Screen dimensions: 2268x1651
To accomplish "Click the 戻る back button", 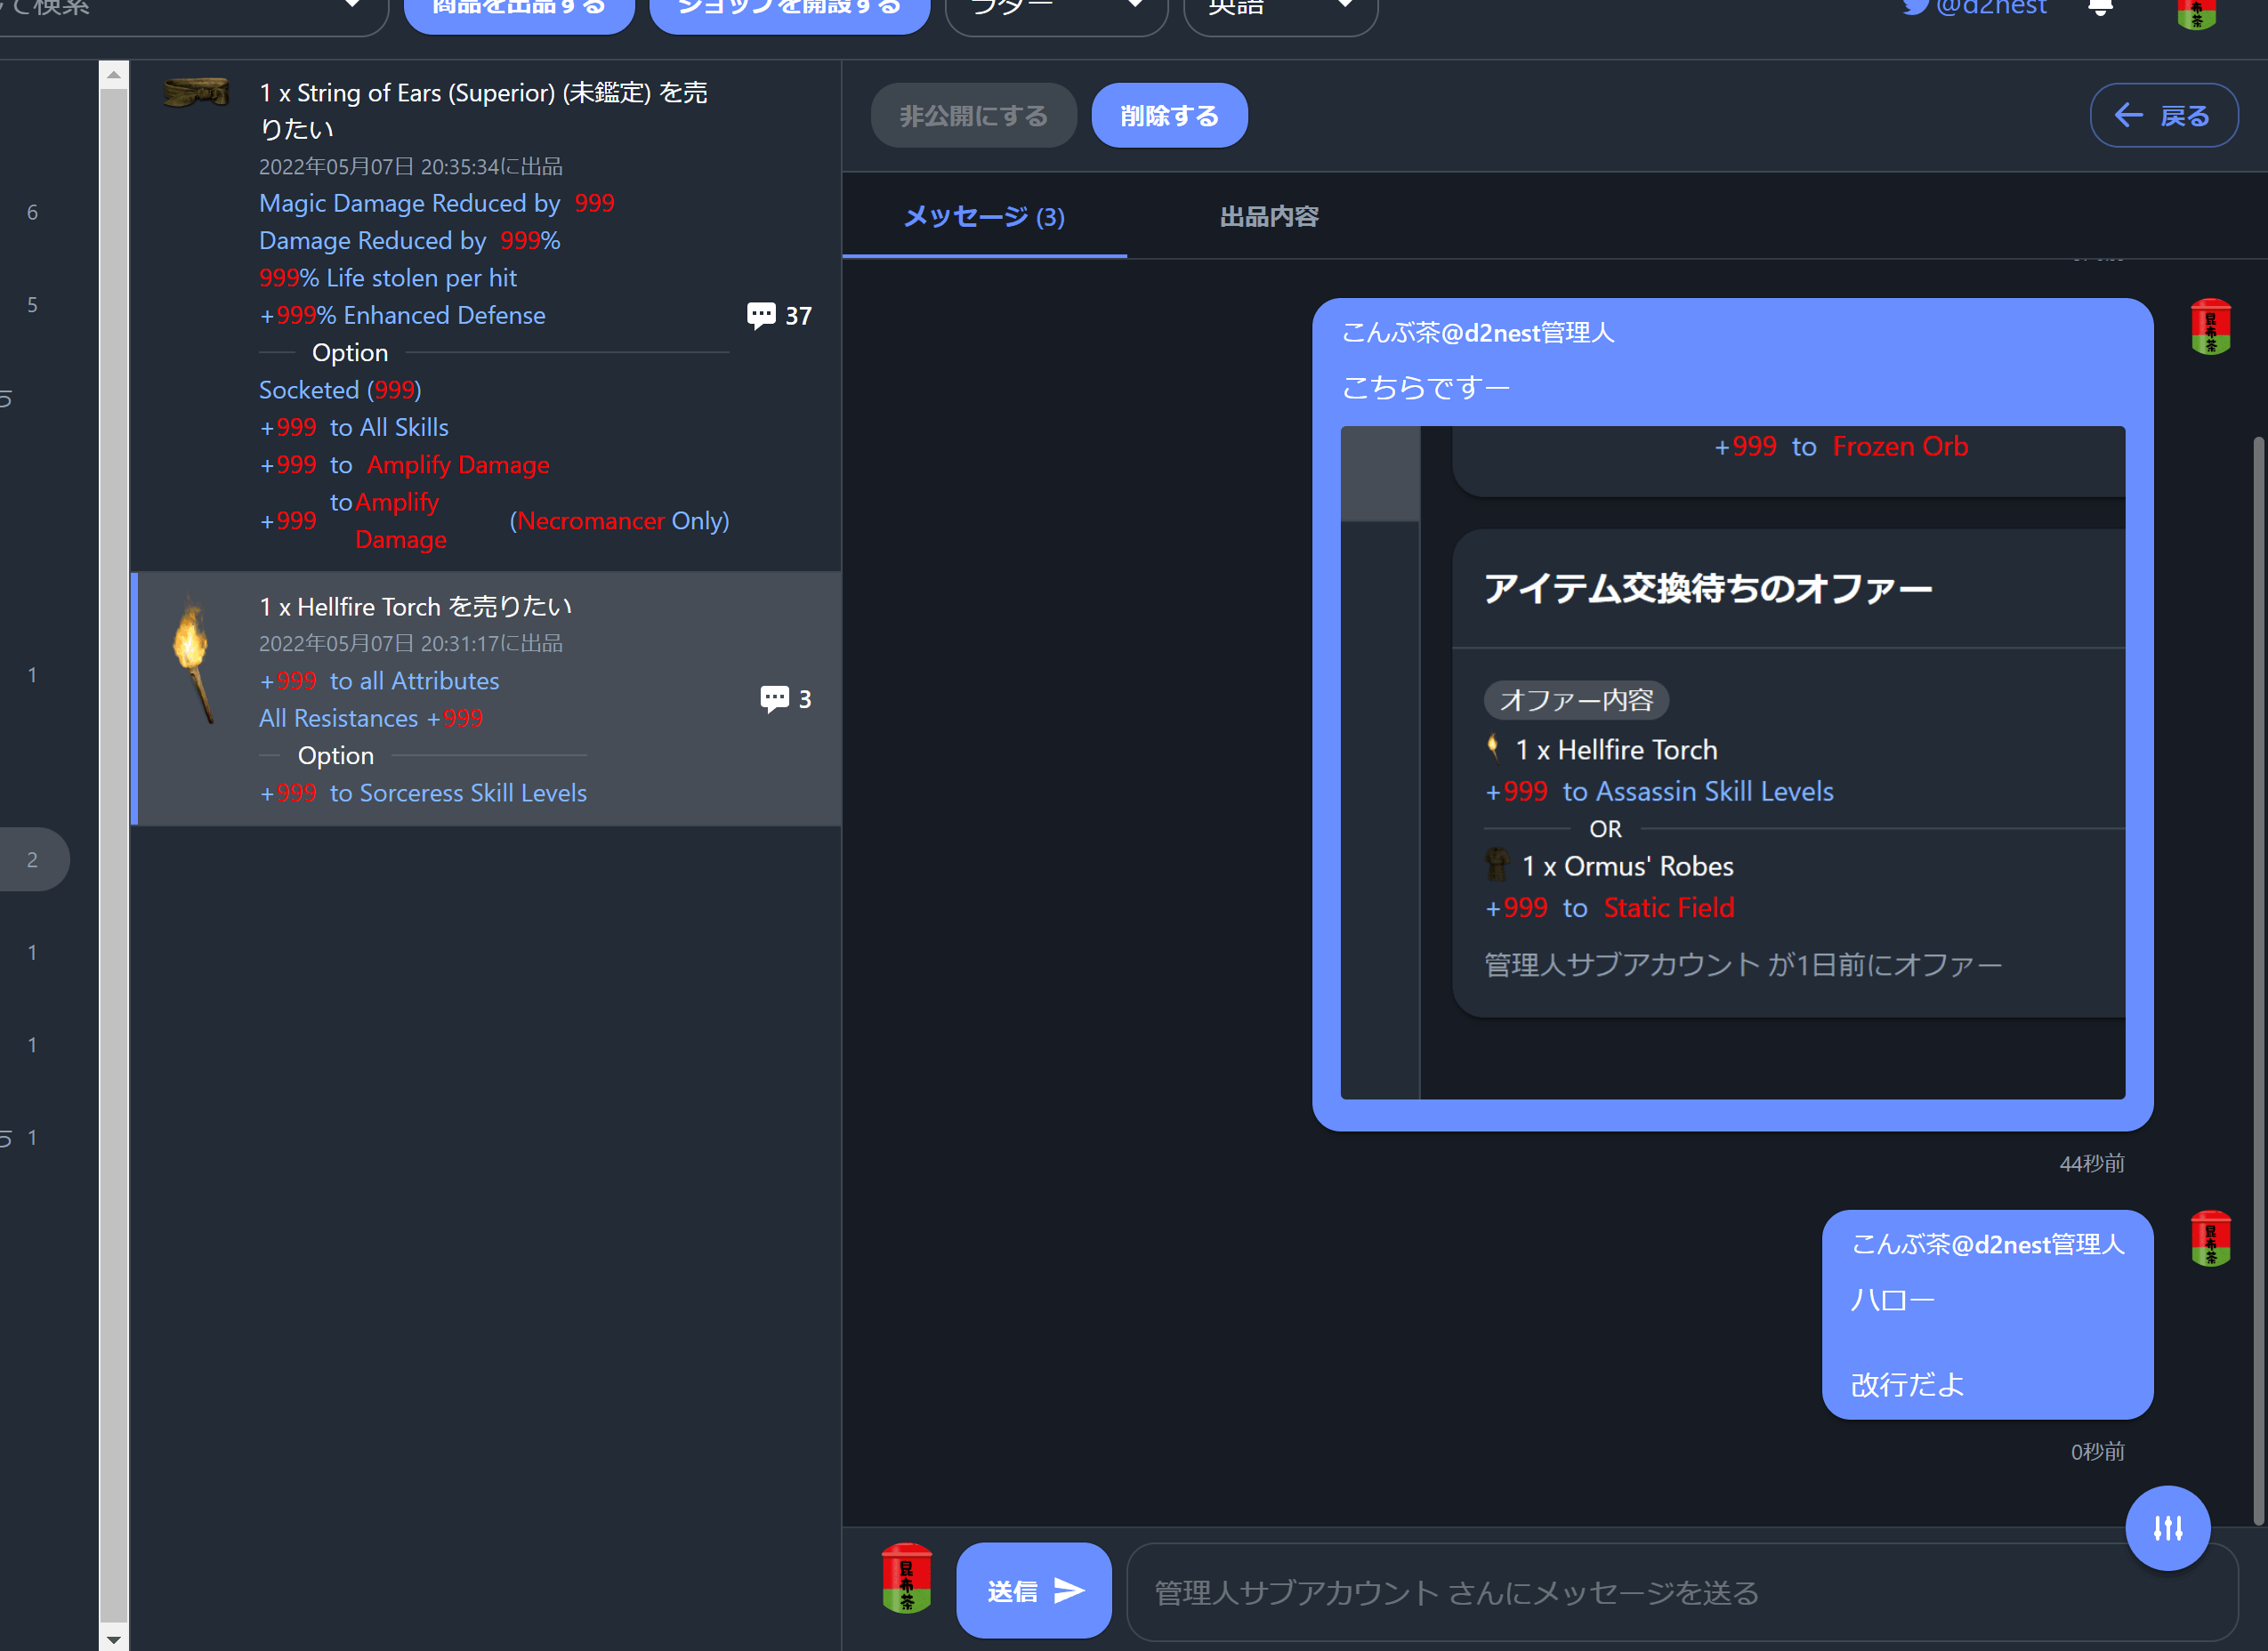I will [2162, 116].
